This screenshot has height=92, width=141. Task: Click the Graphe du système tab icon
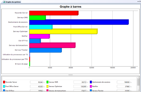[4, 2]
